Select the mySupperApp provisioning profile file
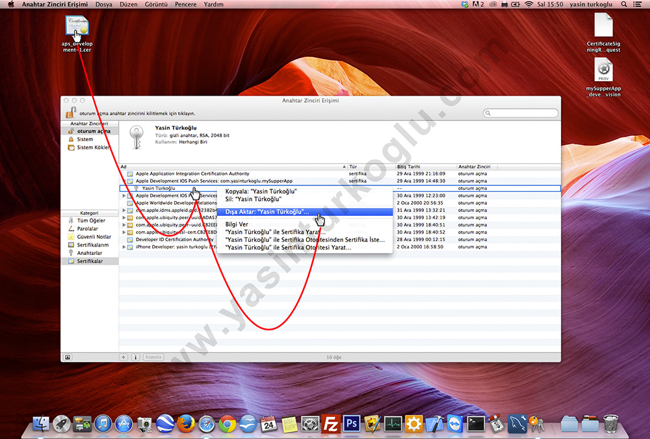The height and width of the screenshot is (439, 650). click(603, 77)
